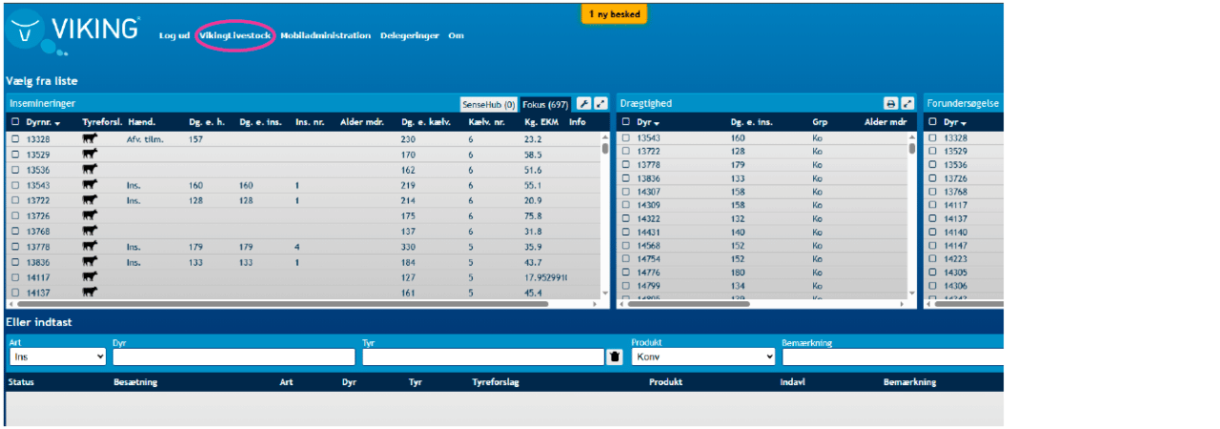Click animal number 13768 in Forundersøgelse
The image size is (1220, 429).
[956, 192]
